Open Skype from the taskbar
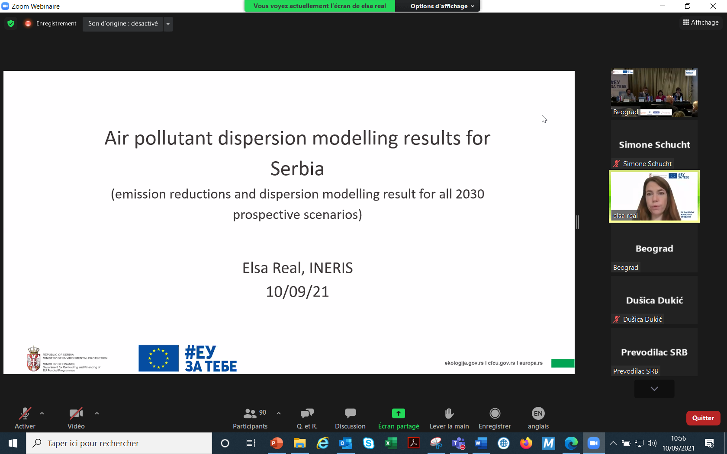 [369, 443]
